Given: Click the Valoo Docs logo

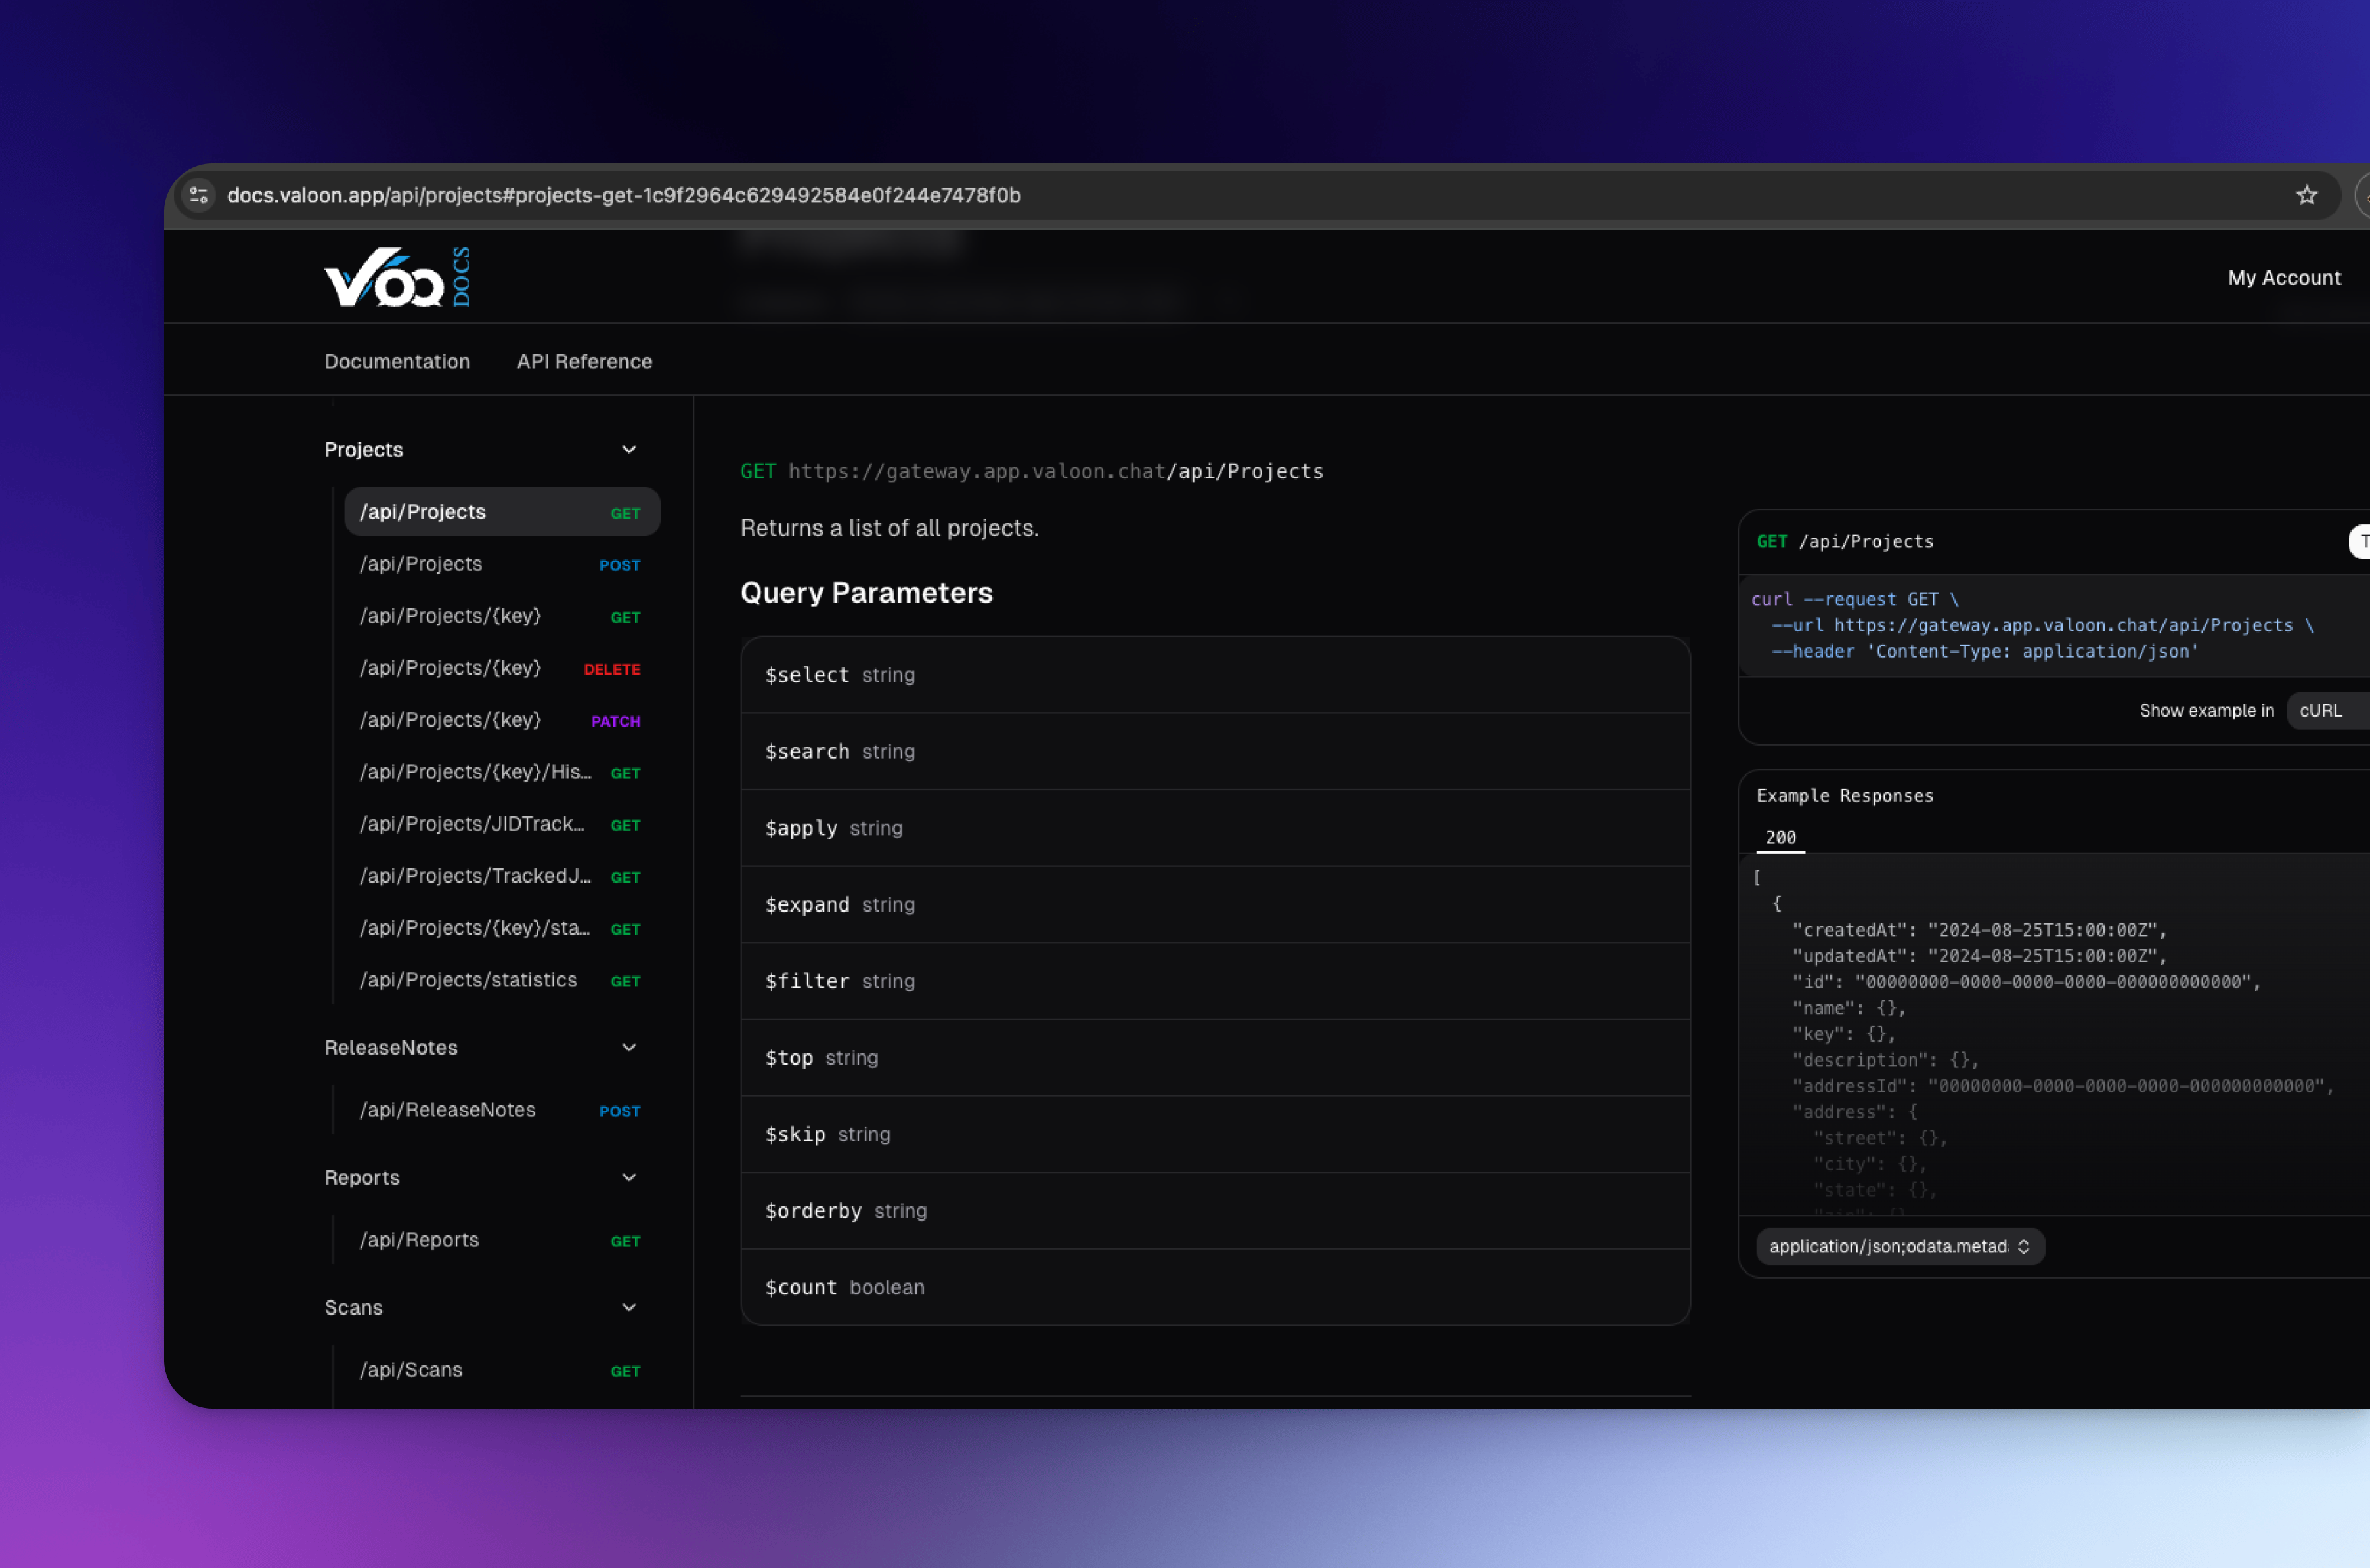Looking at the screenshot, I should (397, 277).
